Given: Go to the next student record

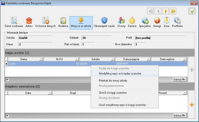Looking at the screenshot, I should click(166, 11).
